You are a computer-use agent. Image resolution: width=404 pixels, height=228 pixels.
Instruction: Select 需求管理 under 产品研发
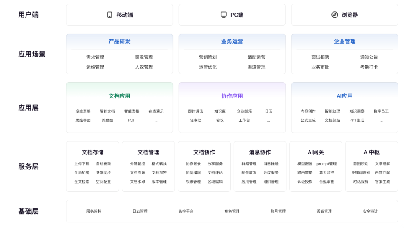95,57
